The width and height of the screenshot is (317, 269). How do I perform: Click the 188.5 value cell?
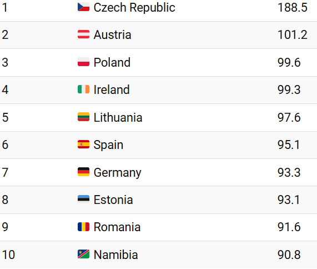pyautogui.click(x=293, y=7)
